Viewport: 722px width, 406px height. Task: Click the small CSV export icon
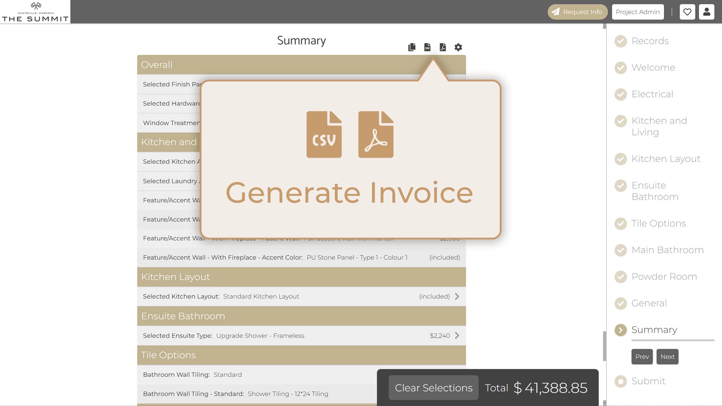tap(427, 47)
